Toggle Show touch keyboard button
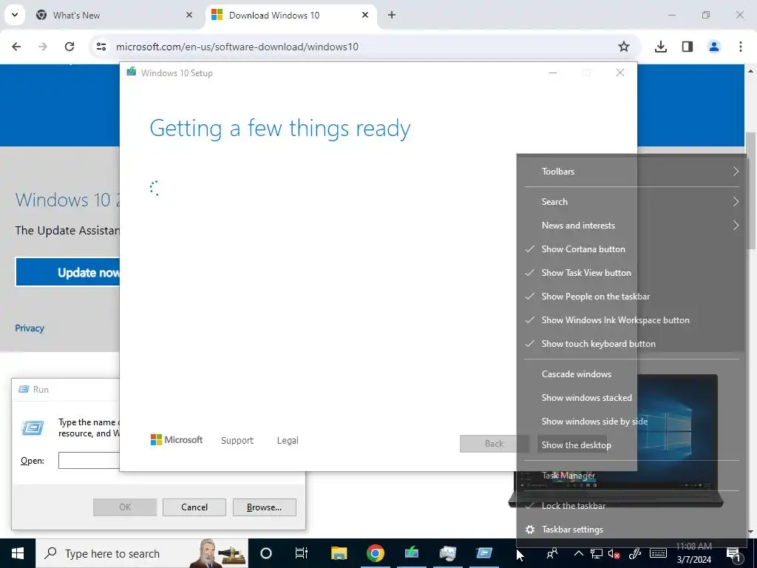The height and width of the screenshot is (568, 757). pyautogui.click(x=631, y=344)
